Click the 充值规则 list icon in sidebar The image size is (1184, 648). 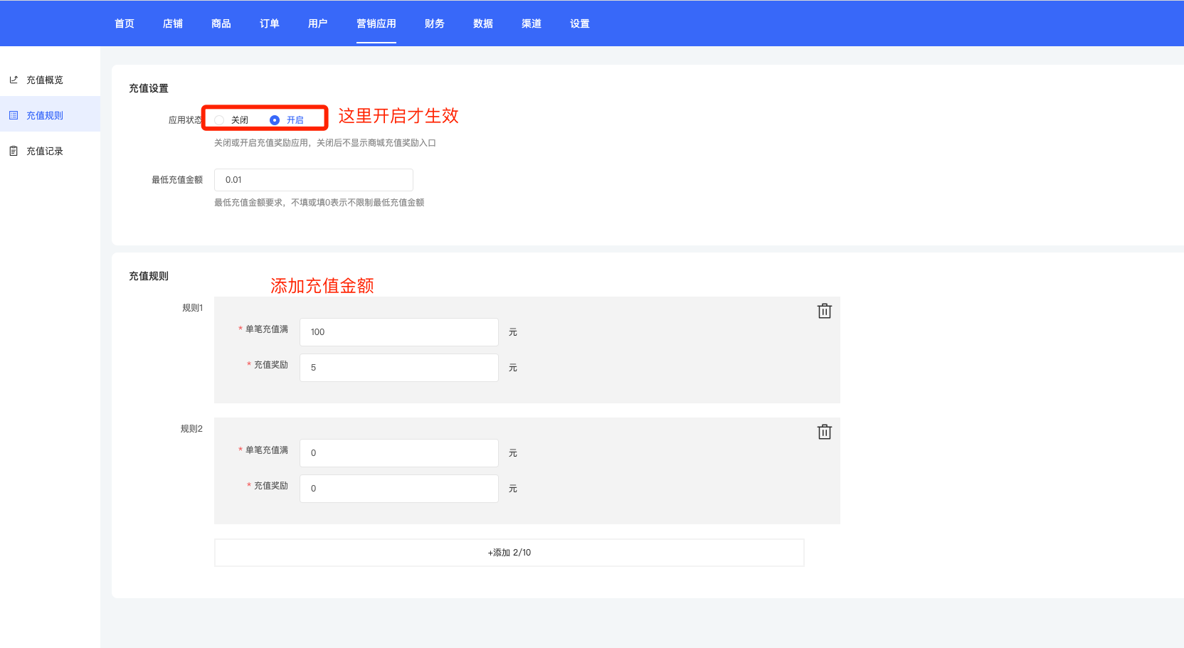pyautogui.click(x=14, y=115)
